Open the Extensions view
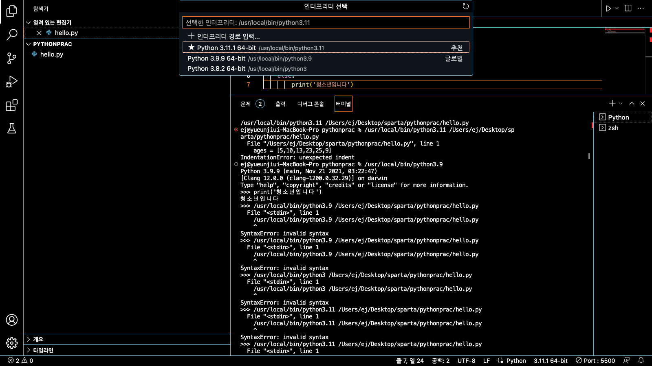This screenshot has height=366, width=652. pos(12,105)
